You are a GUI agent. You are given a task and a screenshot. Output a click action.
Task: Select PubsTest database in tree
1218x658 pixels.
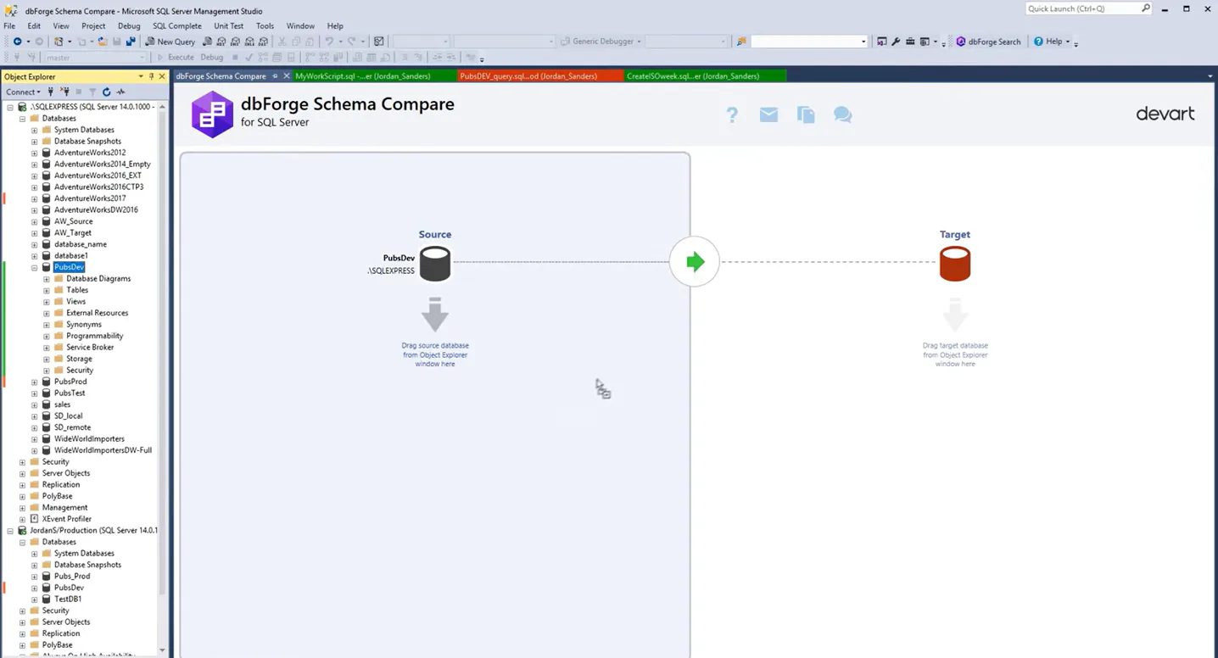[x=70, y=393]
